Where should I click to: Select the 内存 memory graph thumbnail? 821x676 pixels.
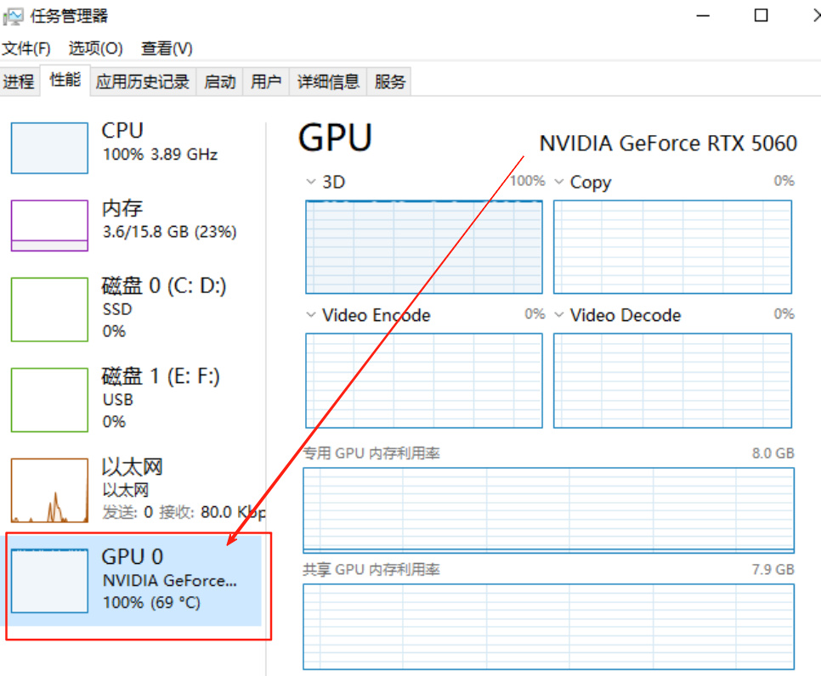coord(49,225)
